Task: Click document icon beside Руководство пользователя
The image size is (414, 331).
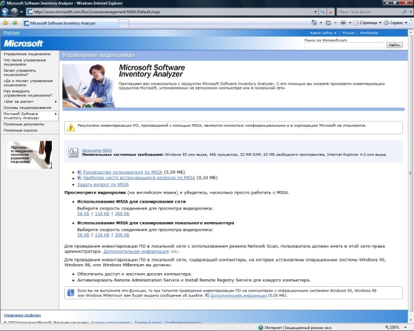Action: coord(79,172)
